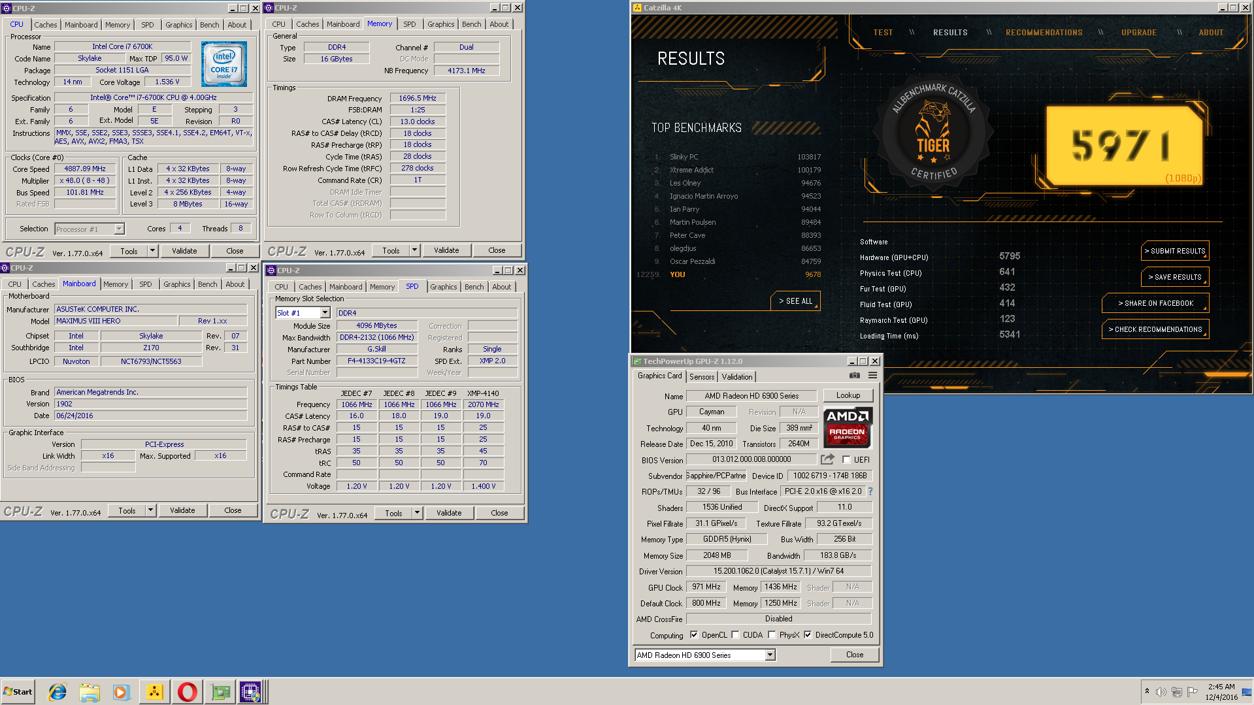The image size is (1254, 705).
Task: Click the clock showing 2:45 AM
Action: click(x=1221, y=687)
